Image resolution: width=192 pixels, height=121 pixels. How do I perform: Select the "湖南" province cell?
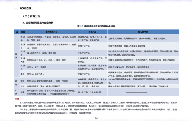[17, 56]
